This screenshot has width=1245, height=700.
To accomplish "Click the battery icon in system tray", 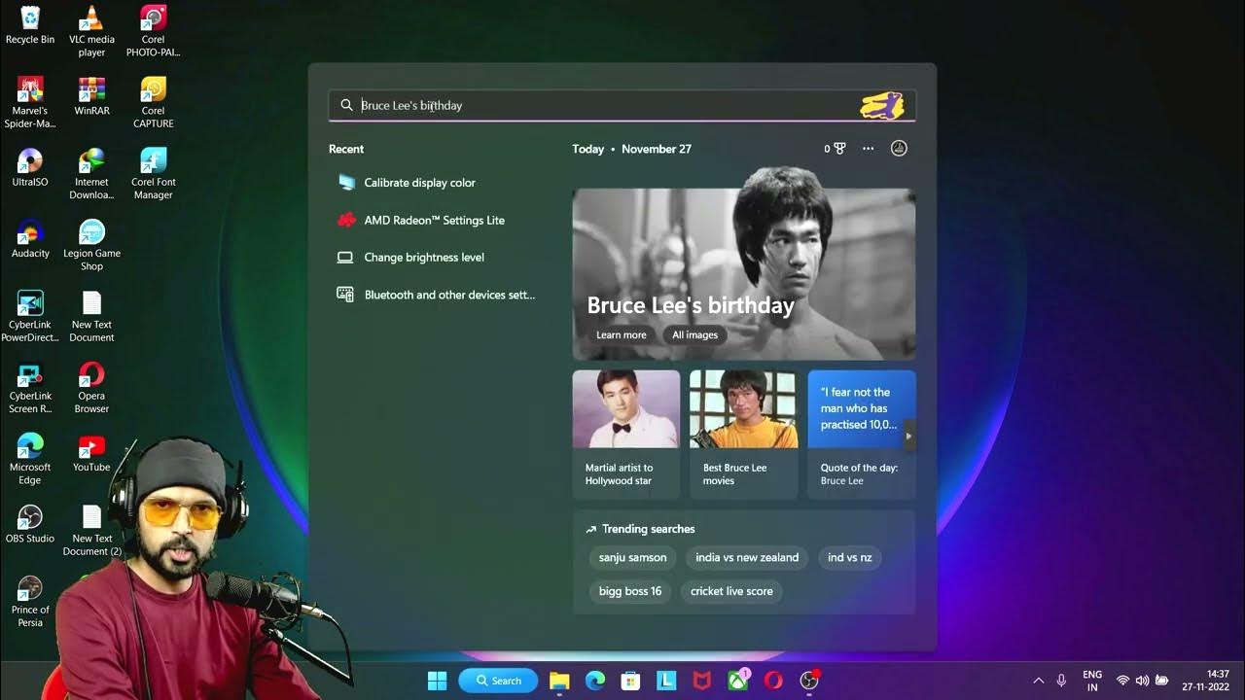I will coord(1161,681).
